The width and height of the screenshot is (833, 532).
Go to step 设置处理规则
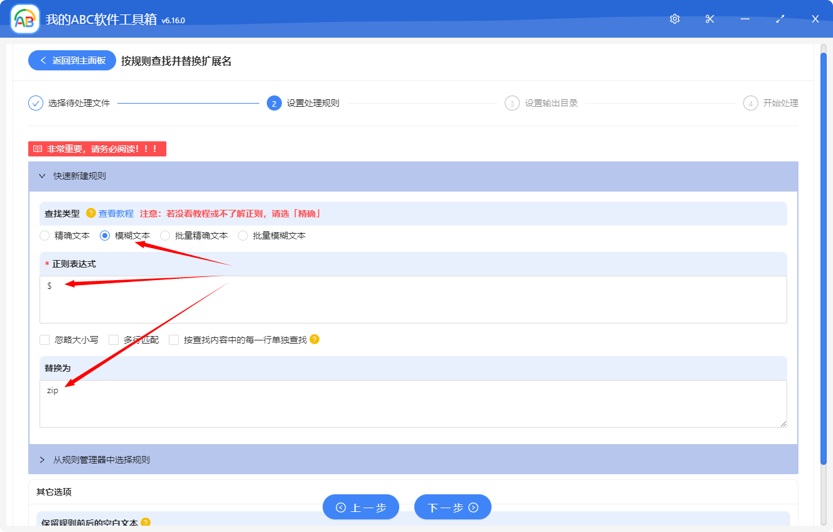coord(313,103)
